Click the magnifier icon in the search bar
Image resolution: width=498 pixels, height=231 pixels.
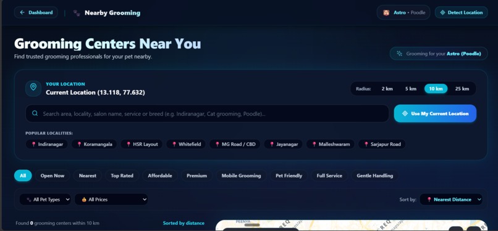(x=35, y=113)
